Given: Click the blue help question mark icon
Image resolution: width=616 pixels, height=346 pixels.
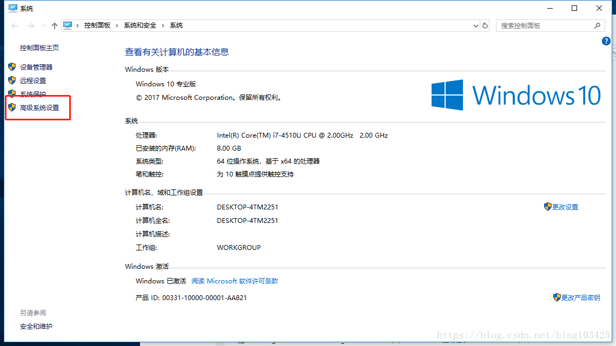Looking at the screenshot, I should coord(606,41).
